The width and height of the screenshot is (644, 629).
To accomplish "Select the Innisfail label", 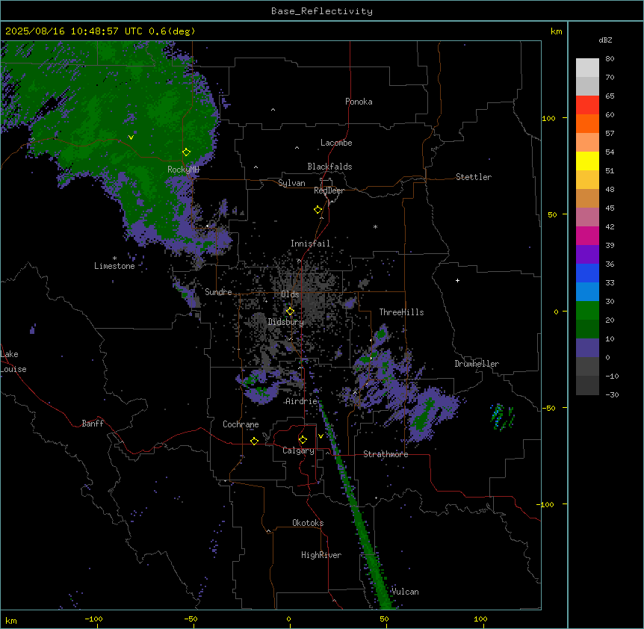I will (310, 244).
